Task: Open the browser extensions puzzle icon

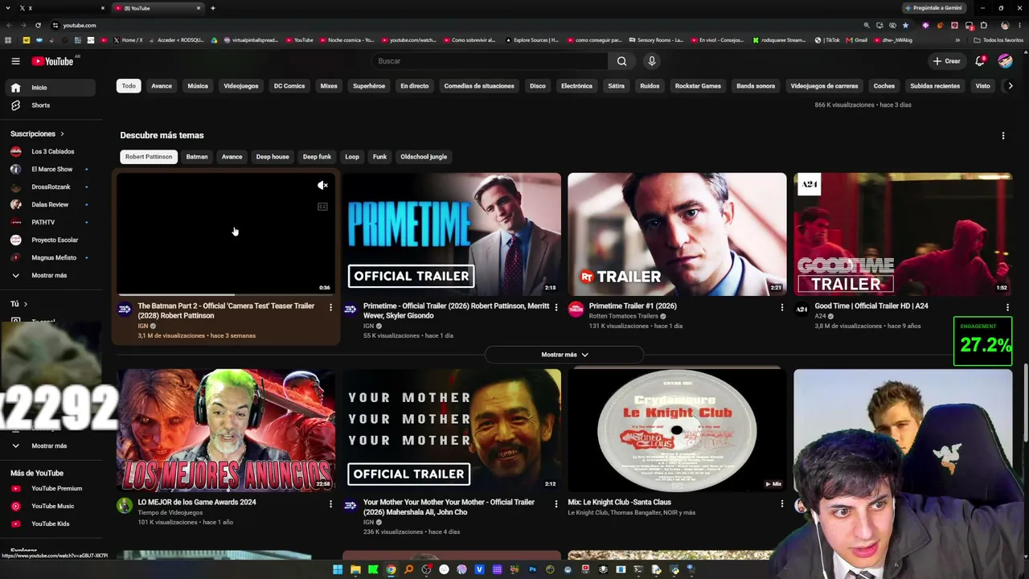Action: coord(983,25)
